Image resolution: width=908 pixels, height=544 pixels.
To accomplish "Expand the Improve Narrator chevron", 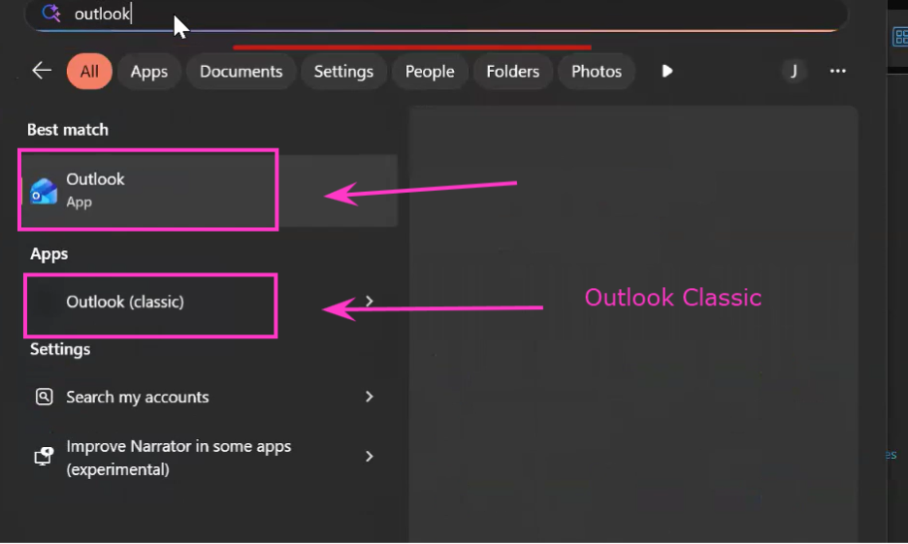I will pos(370,457).
